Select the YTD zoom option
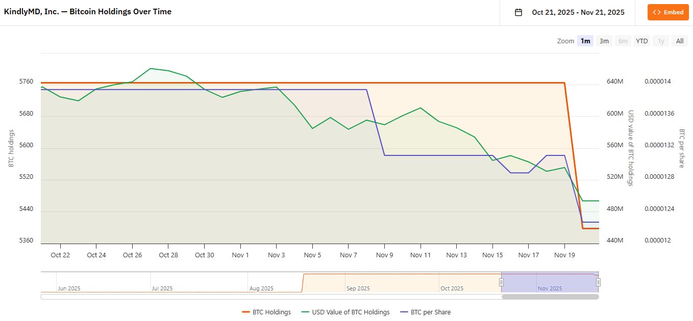Screen dimensions: 693x321 [642, 41]
